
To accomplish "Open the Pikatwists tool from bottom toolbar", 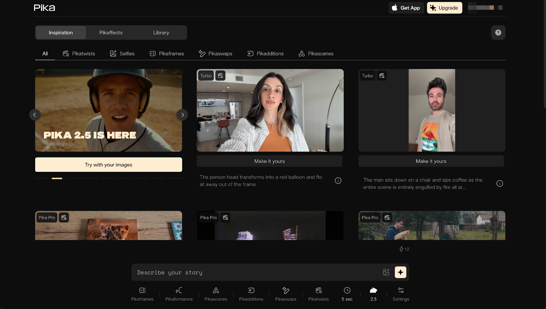I will 318,294.
